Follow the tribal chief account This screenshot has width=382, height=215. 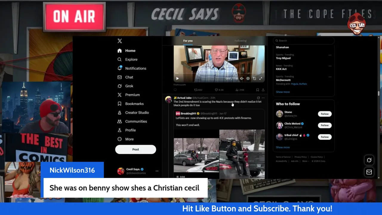tap(325, 137)
